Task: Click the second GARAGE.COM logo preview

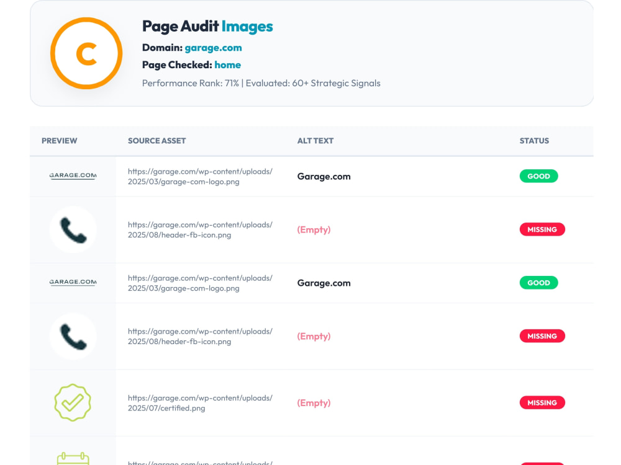Action: (x=73, y=282)
